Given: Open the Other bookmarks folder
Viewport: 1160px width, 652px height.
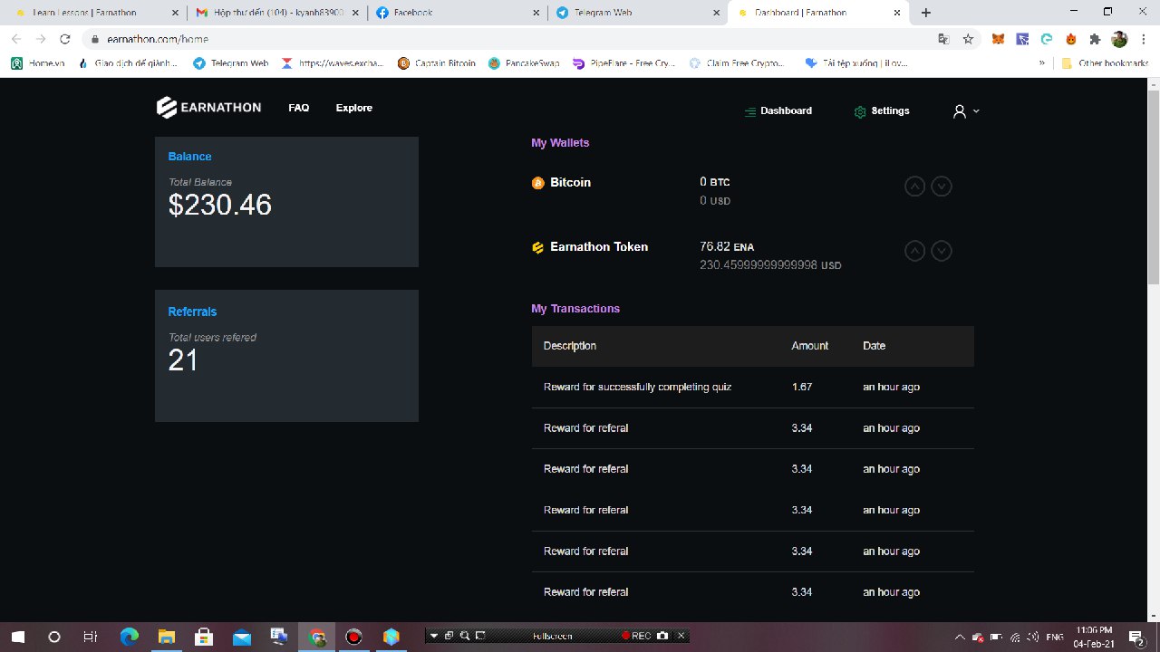Looking at the screenshot, I should (x=1105, y=63).
